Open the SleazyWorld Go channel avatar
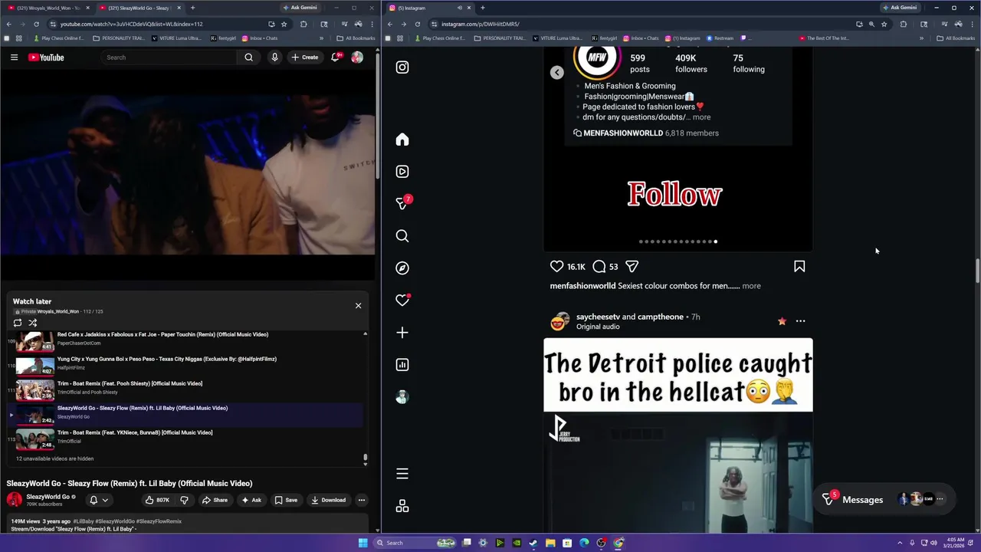Screen dimensions: 981x552 point(15,500)
